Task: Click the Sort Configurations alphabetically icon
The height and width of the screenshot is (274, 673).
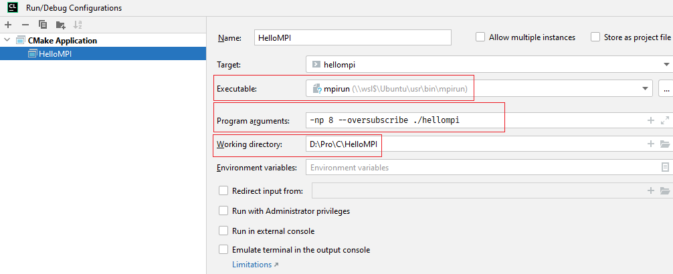Action: click(78, 25)
